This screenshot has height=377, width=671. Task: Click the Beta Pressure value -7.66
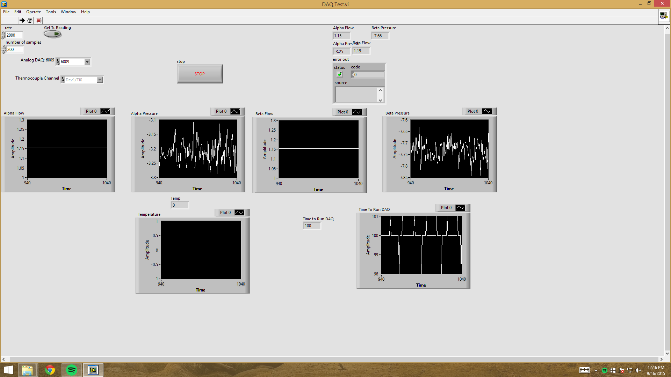(x=380, y=36)
